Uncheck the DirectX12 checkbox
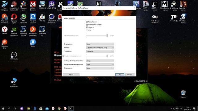The height and width of the screenshot is (111, 198). [87, 27]
